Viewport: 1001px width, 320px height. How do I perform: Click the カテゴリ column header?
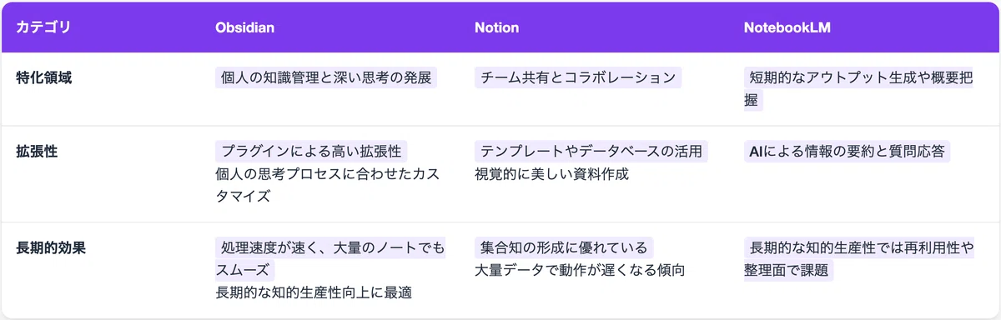pyautogui.click(x=43, y=27)
